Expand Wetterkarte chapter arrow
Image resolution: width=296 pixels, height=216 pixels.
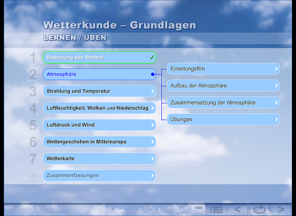(153, 159)
